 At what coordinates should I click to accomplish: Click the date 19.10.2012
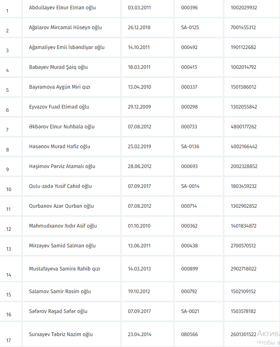click(x=139, y=292)
